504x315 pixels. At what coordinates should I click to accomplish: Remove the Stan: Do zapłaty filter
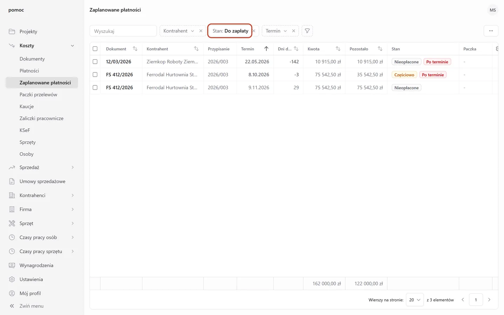click(x=254, y=31)
